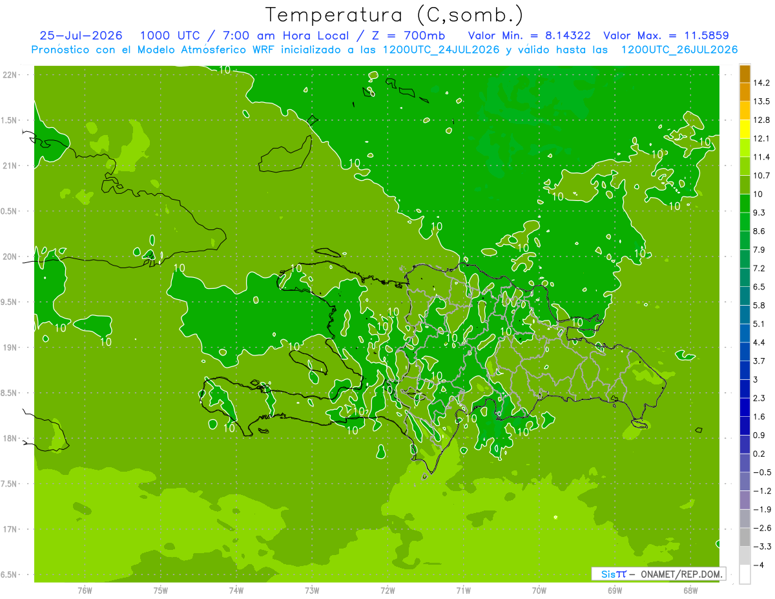
Task: Pick the dark orange swatch above 14.2
Action: tap(745, 74)
